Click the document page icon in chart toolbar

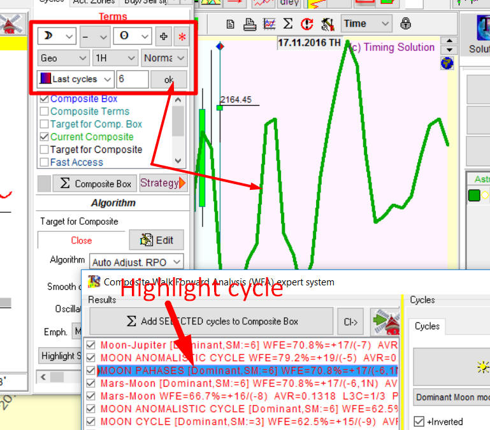231,24
